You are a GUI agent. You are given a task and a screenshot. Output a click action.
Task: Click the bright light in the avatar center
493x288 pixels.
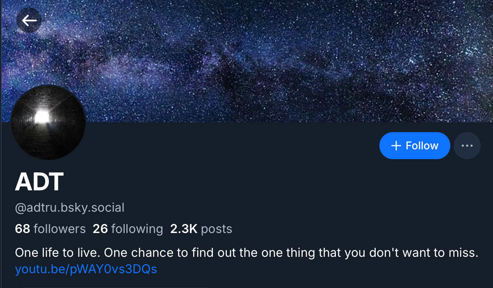coord(41,117)
